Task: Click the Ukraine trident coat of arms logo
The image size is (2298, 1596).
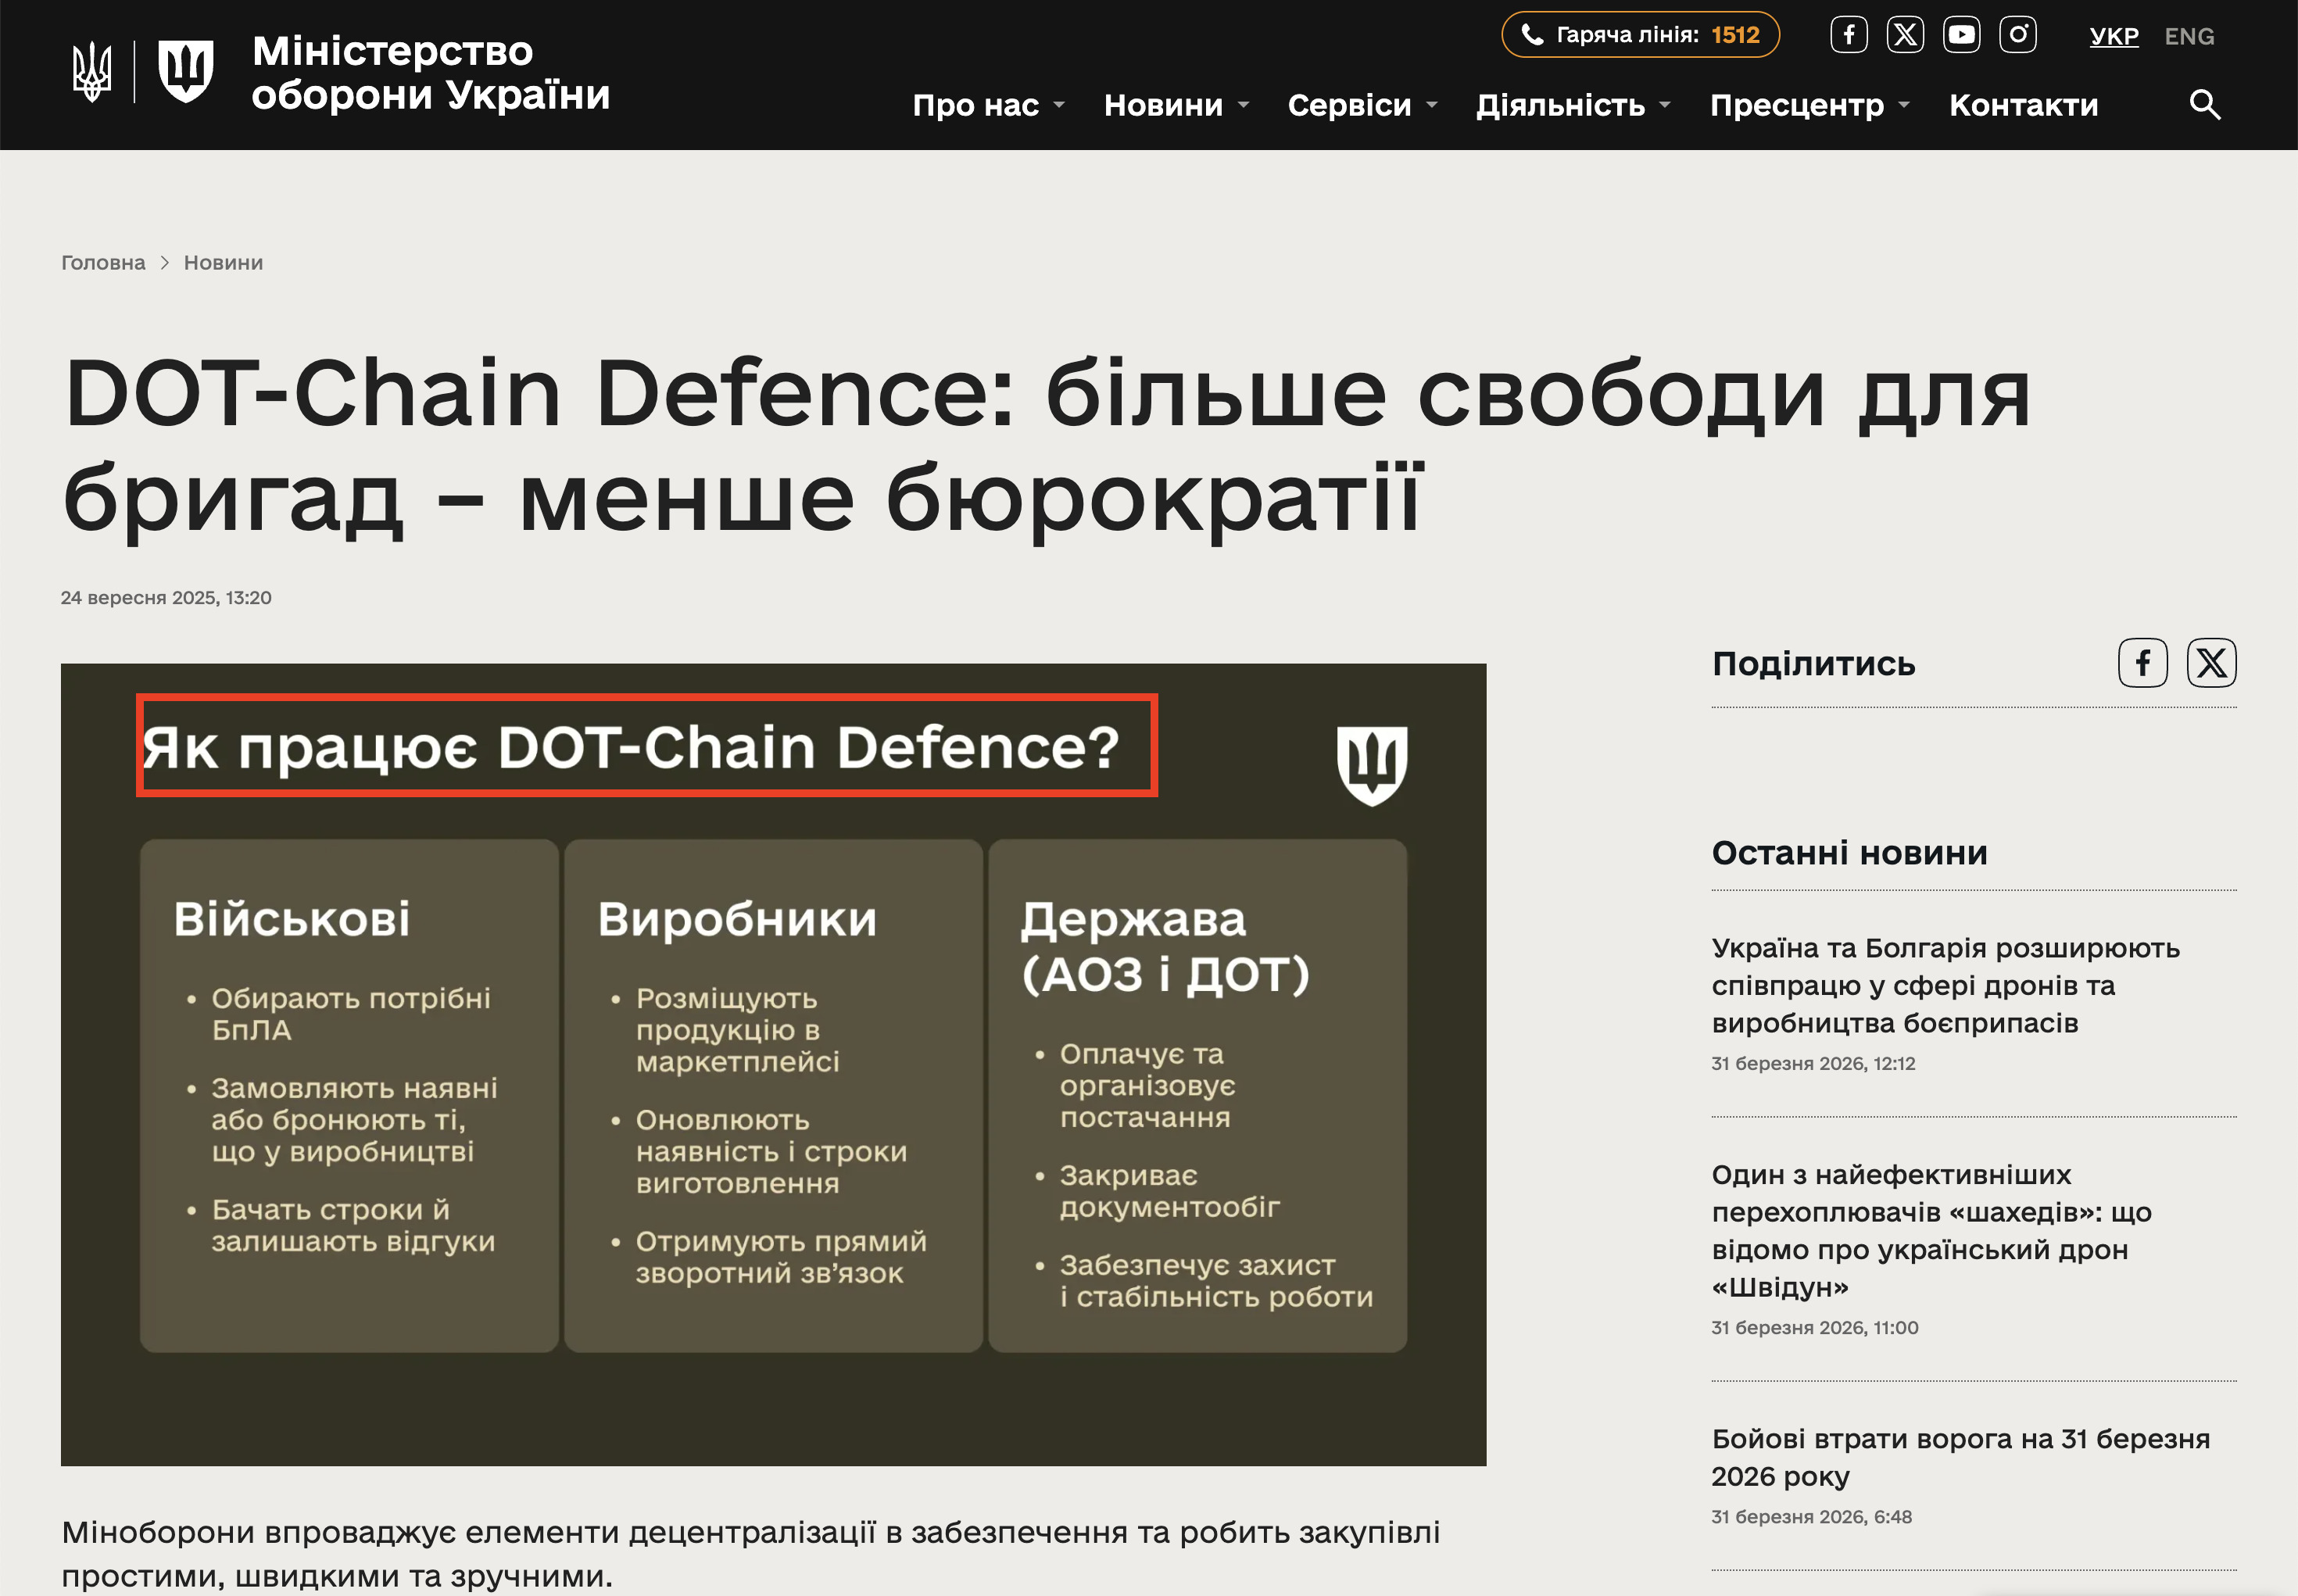Action: (x=92, y=72)
